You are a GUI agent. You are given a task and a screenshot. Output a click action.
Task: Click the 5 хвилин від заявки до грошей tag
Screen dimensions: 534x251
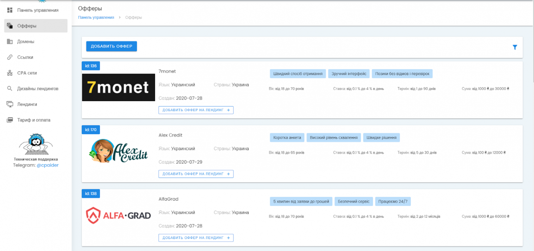coord(301,201)
